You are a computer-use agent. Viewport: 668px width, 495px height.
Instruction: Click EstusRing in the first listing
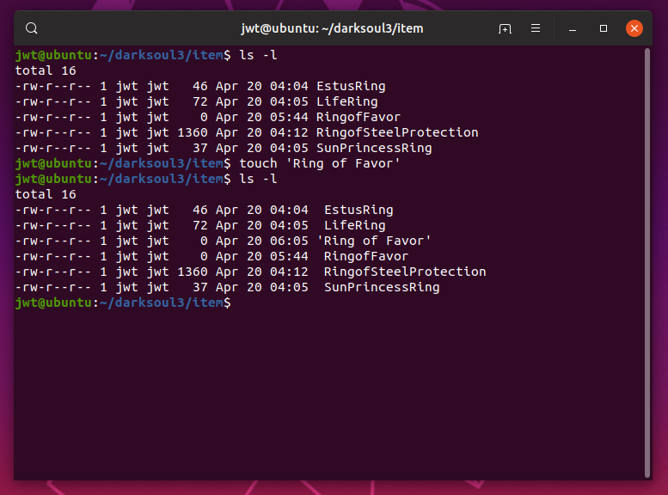tap(351, 86)
